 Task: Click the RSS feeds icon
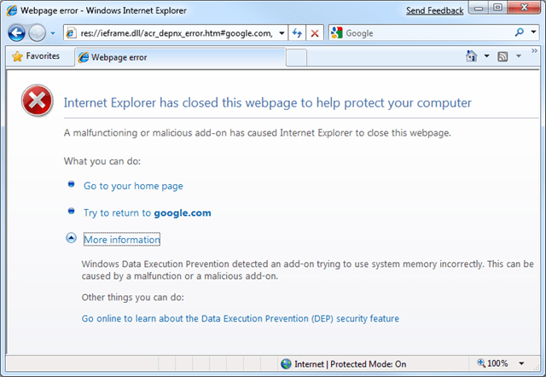[x=502, y=56]
